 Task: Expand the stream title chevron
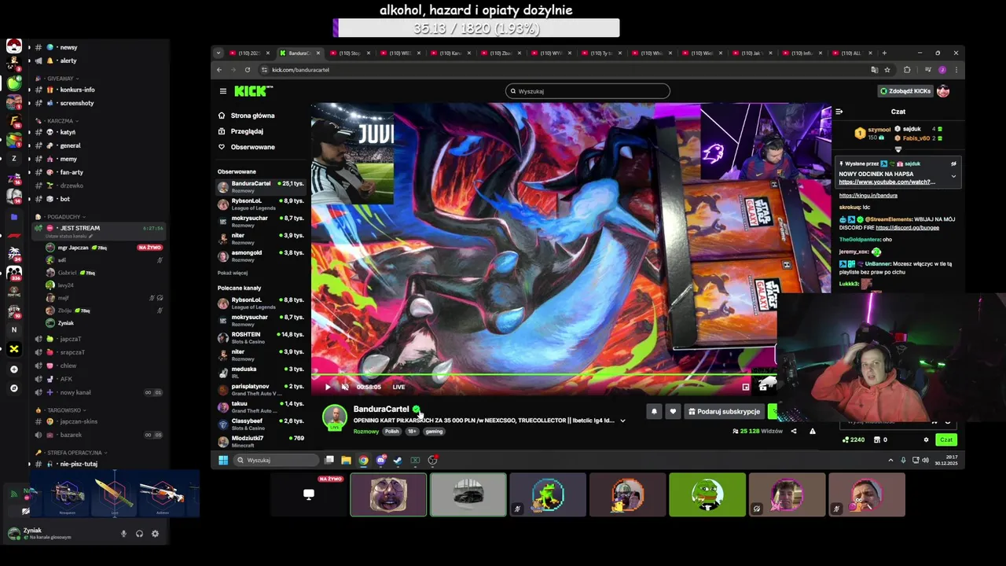[x=622, y=421]
